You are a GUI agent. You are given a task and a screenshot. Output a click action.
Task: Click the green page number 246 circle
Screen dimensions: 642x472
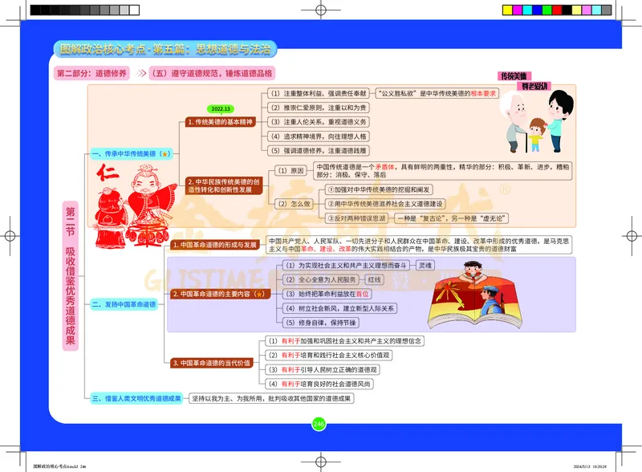[x=318, y=425]
